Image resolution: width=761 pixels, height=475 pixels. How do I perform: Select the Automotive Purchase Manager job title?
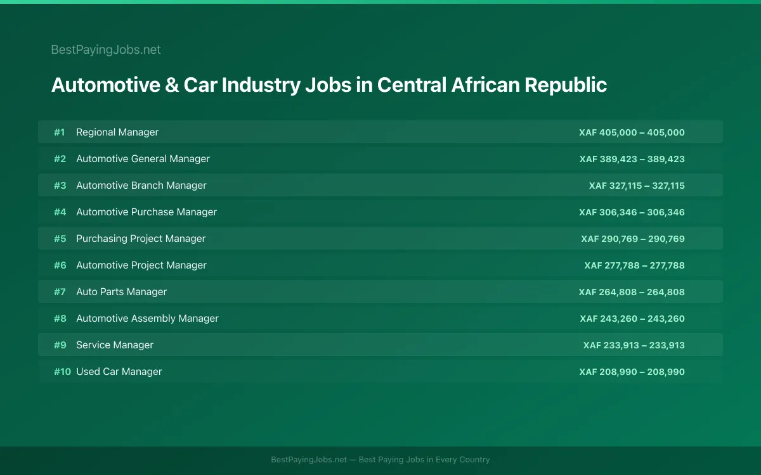point(146,212)
